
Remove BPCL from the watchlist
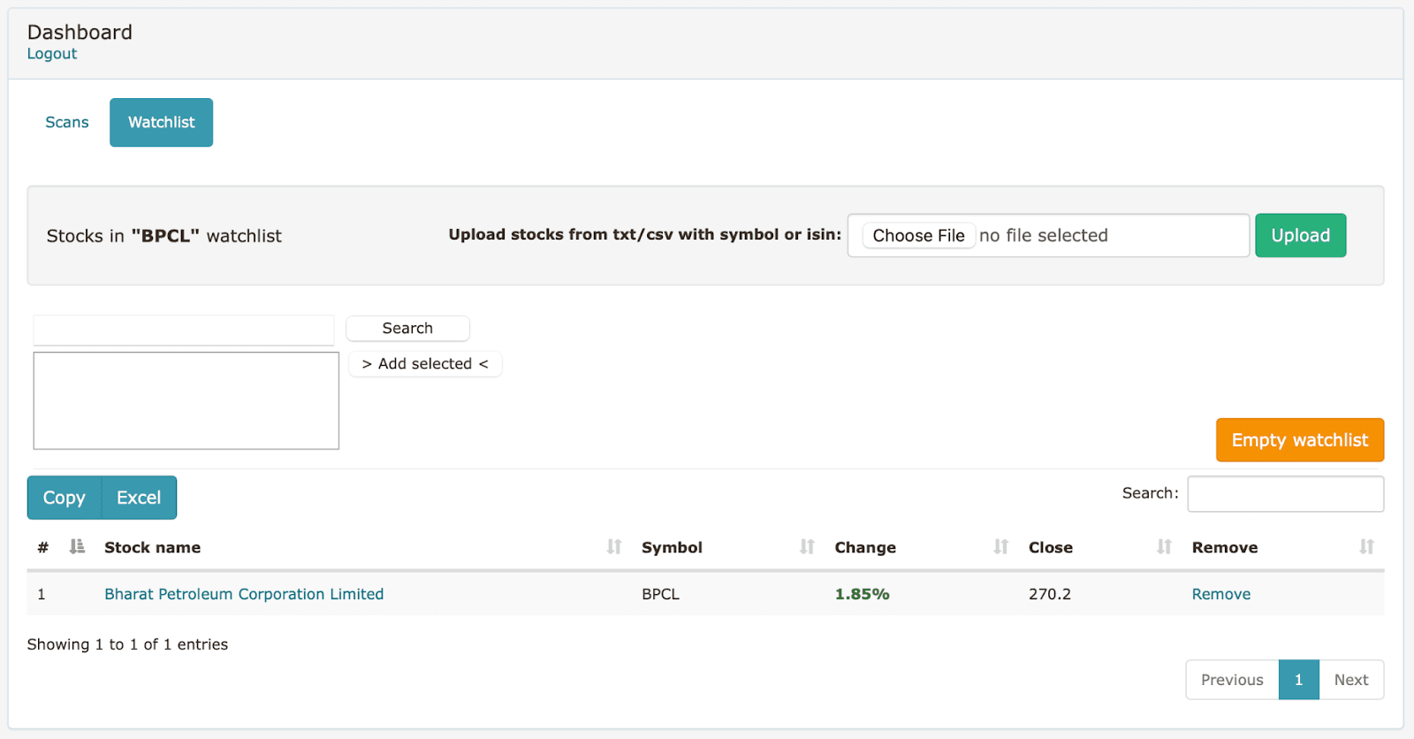1220,594
